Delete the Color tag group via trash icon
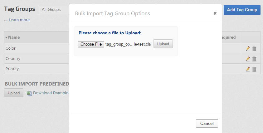Screen dimensions: 263x133 tap(254, 48)
